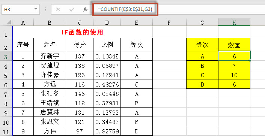
Task: Click the 比例 header cell
Action: click(x=107, y=45)
